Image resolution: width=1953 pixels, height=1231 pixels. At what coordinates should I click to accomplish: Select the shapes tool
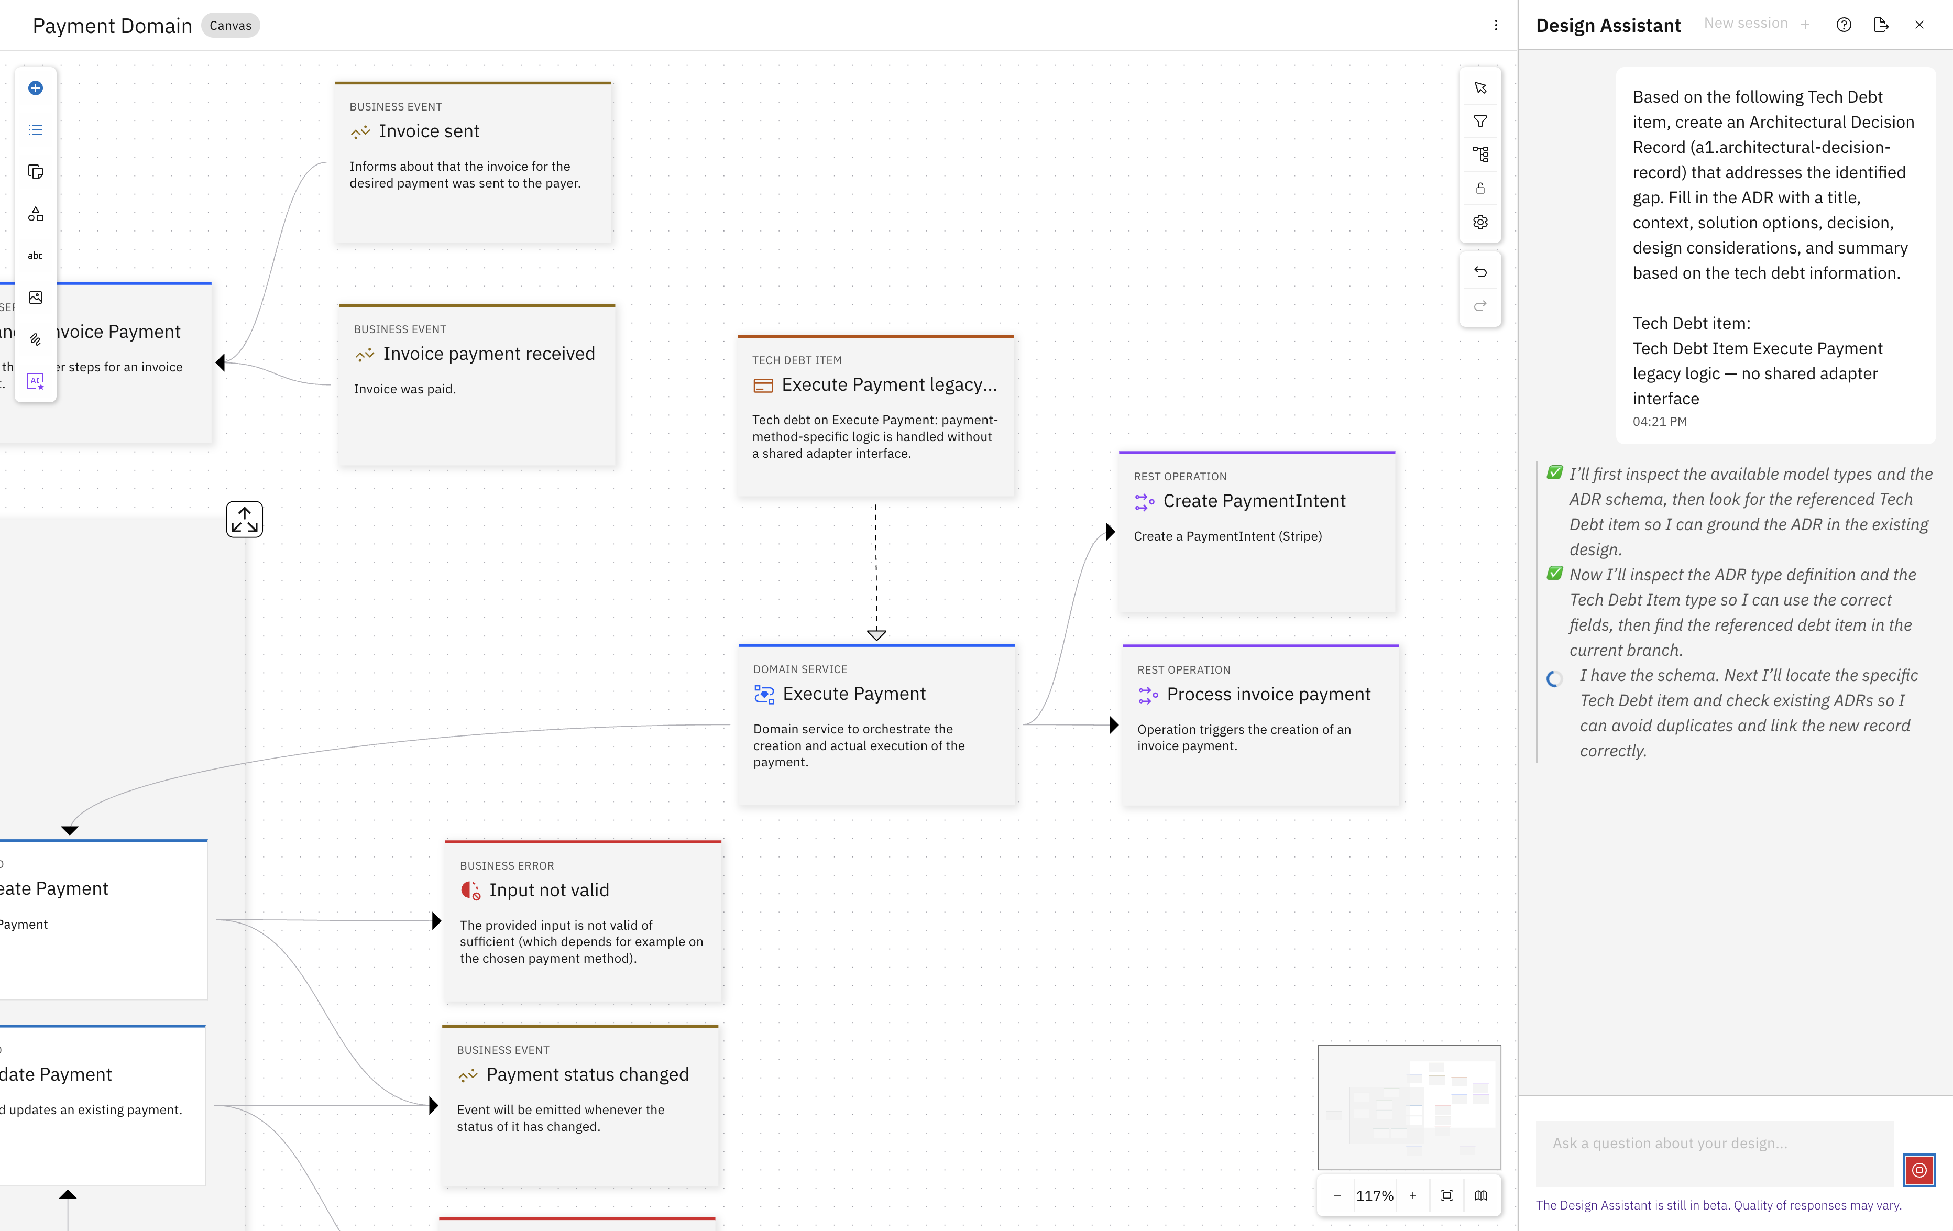pyautogui.click(x=36, y=214)
